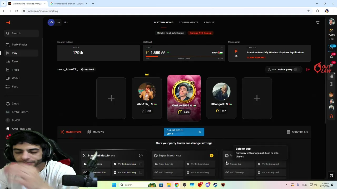The height and width of the screenshot is (189, 337).
Task: Select the MATCH TYPE tab
Action: pos(71,132)
